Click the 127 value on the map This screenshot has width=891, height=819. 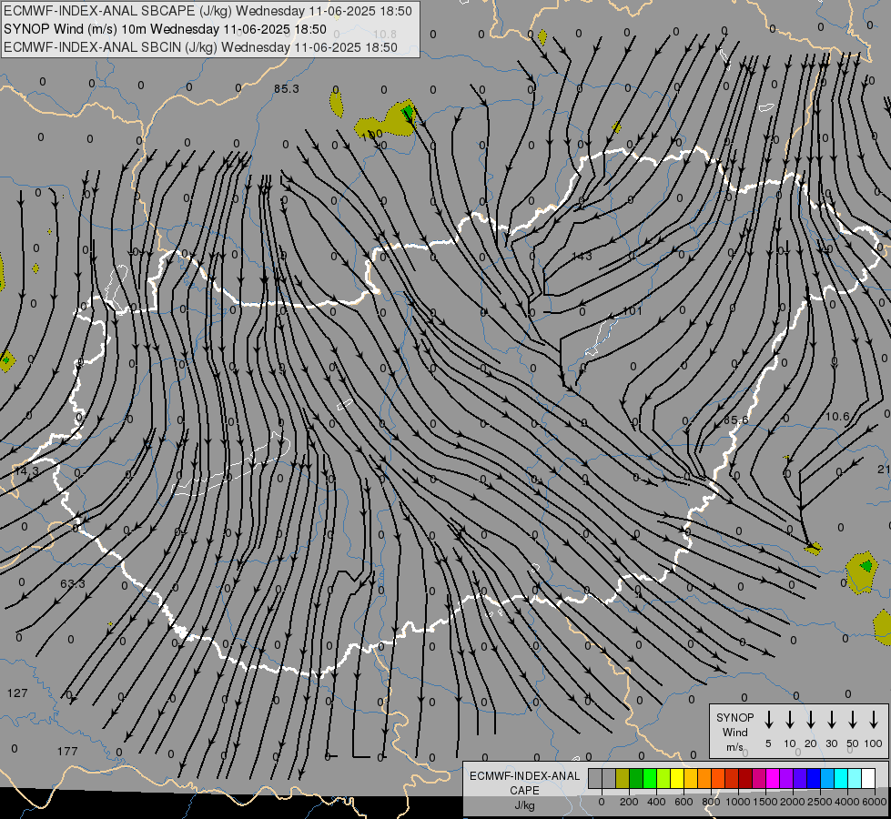[x=17, y=693]
